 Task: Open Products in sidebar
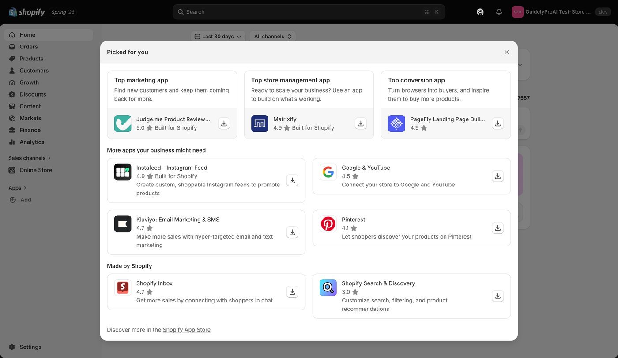49,59
